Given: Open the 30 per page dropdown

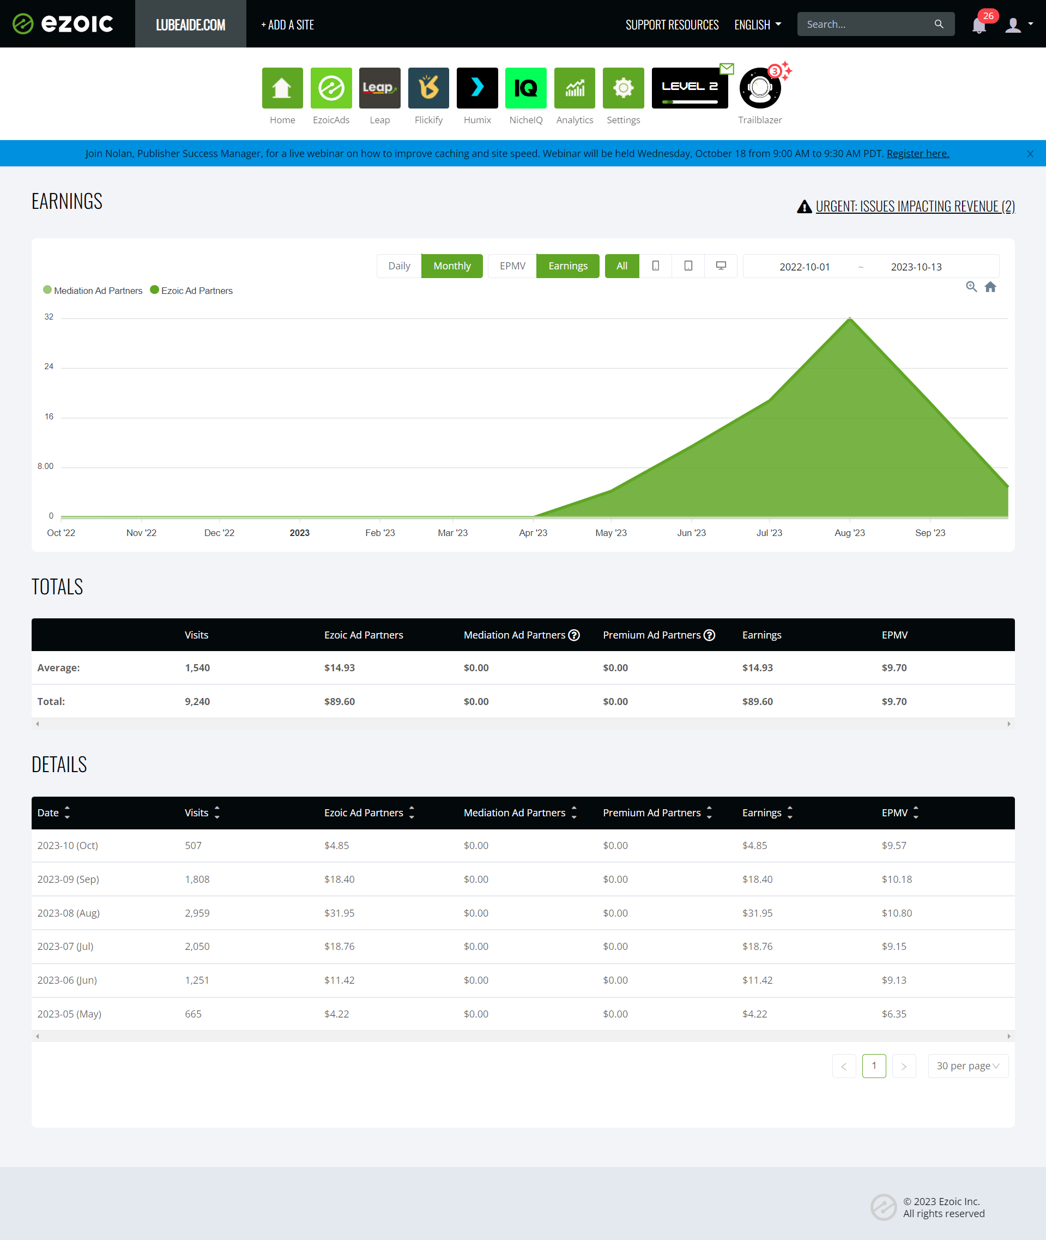Looking at the screenshot, I should (968, 1066).
